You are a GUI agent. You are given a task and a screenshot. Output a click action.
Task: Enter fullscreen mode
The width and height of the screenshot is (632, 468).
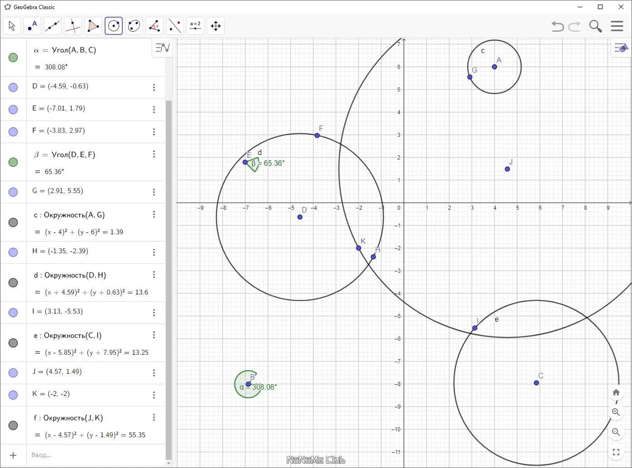pos(616,452)
